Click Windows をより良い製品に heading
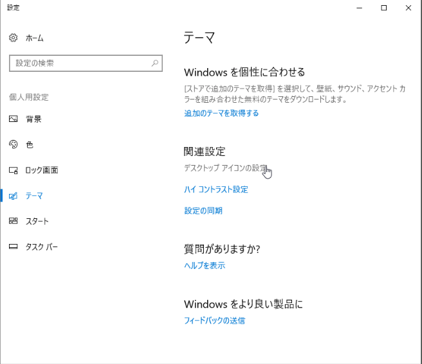Viewport: 422px width, 364px height. [x=243, y=304]
